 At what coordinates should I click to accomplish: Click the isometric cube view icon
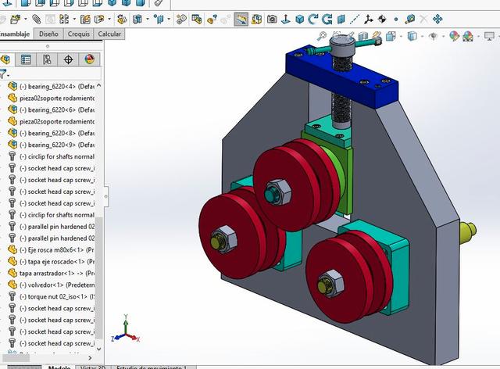pyautogui.click(x=300, y=20)
